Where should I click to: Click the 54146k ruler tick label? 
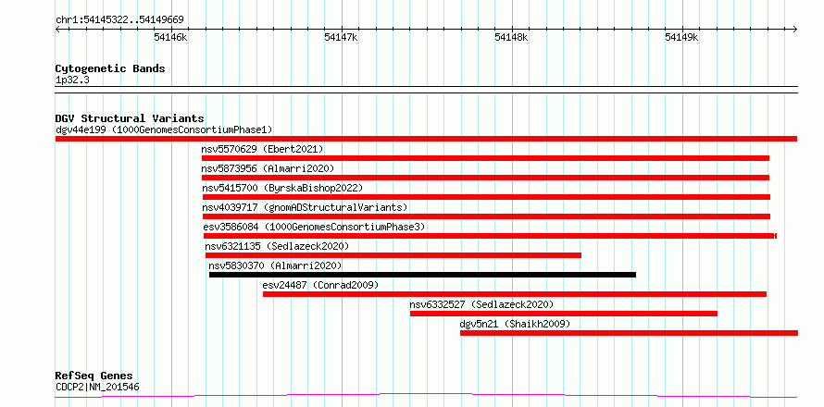[170, 37]
